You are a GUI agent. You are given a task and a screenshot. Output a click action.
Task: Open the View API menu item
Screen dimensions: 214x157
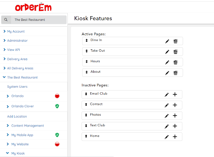(x=12, y=50)
